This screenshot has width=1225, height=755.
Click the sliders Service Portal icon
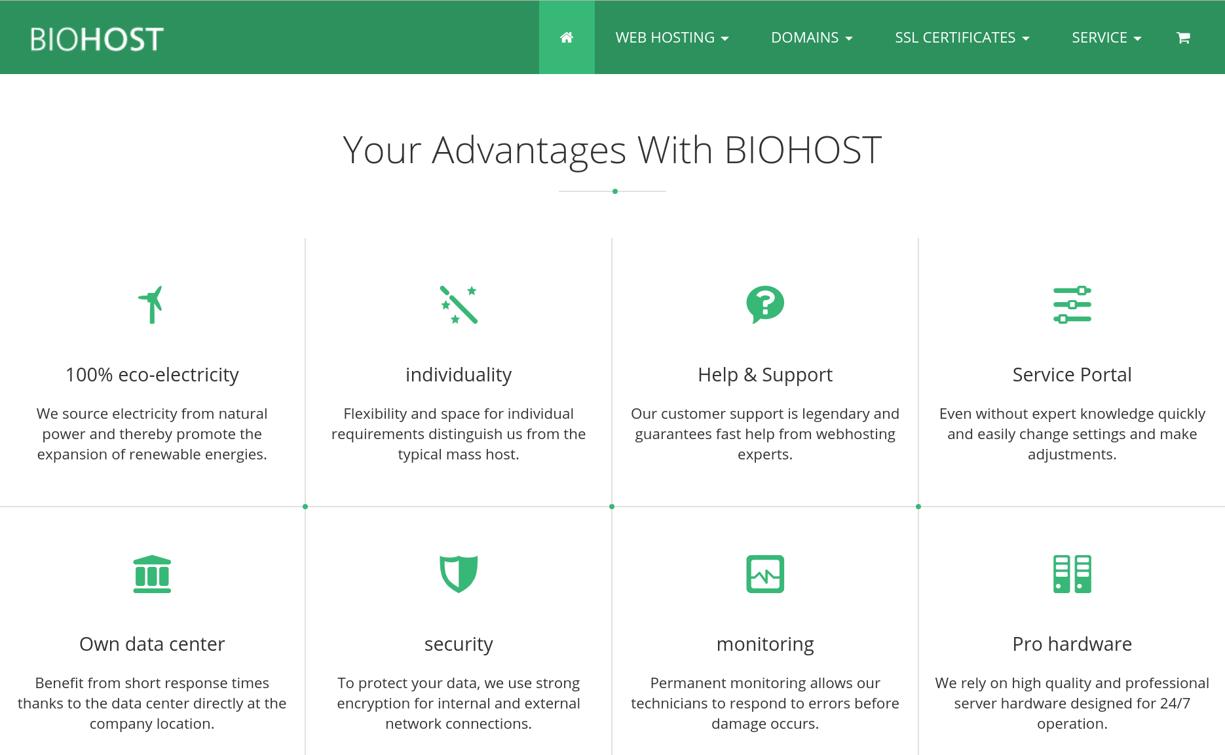point(1072,305)
